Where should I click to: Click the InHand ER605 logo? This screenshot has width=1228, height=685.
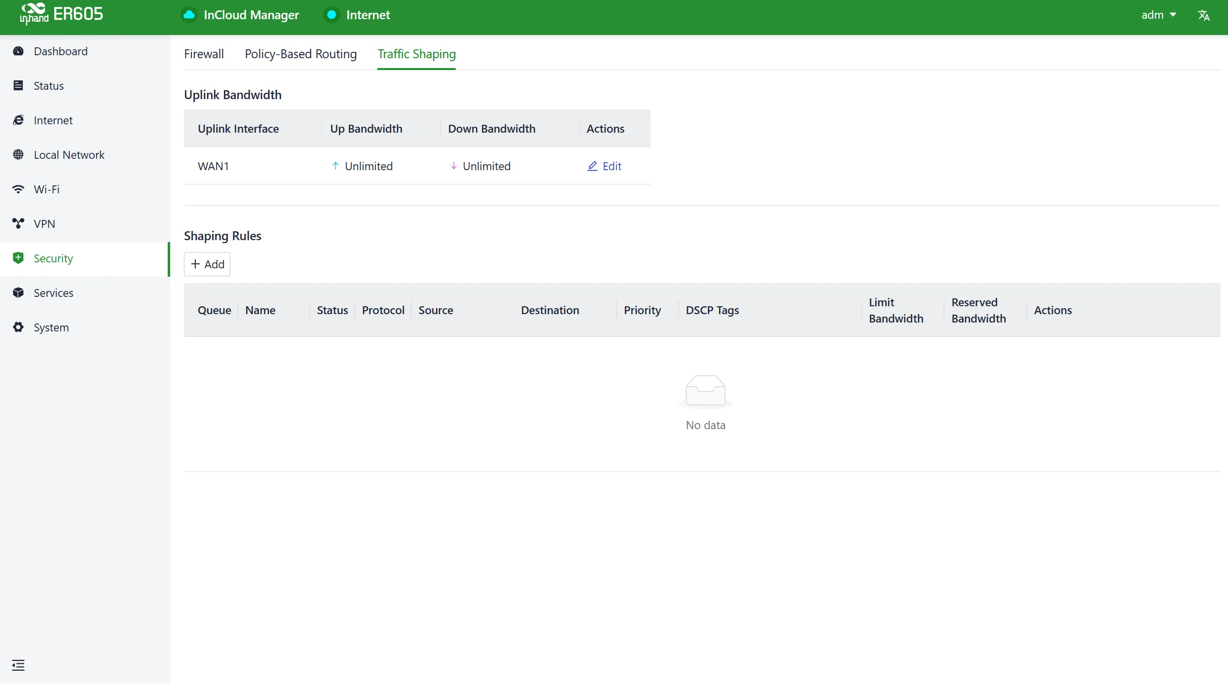click(x=61, y=14)
